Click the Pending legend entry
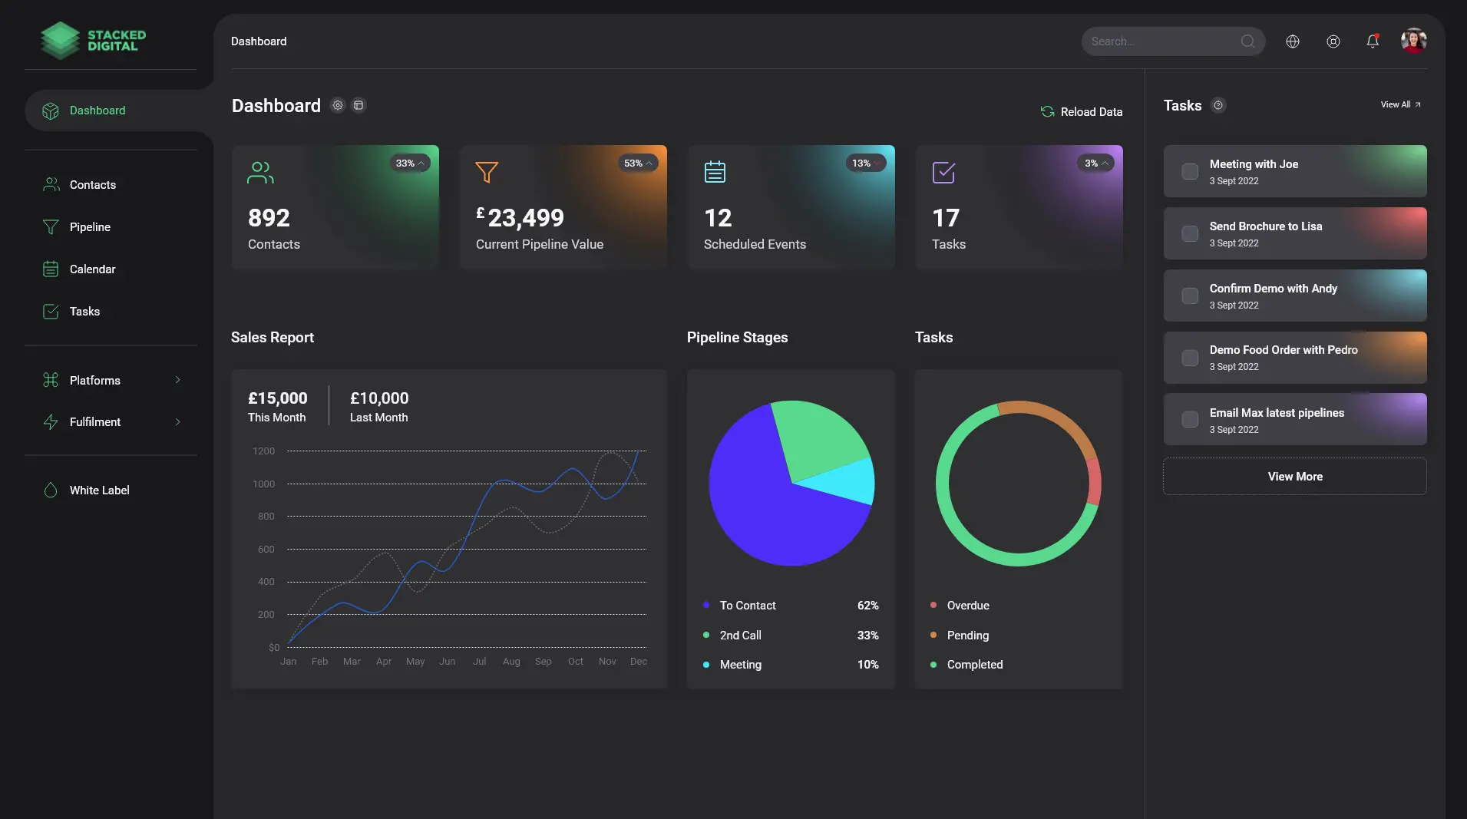This screenshot has height=819, width=1467. point(960,636)
